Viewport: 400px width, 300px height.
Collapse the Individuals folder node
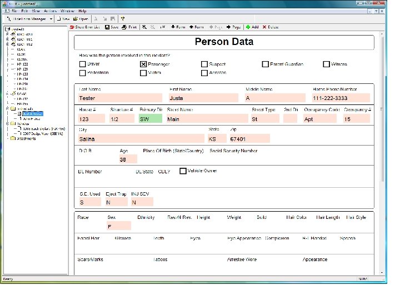click(x=7, y=109)
